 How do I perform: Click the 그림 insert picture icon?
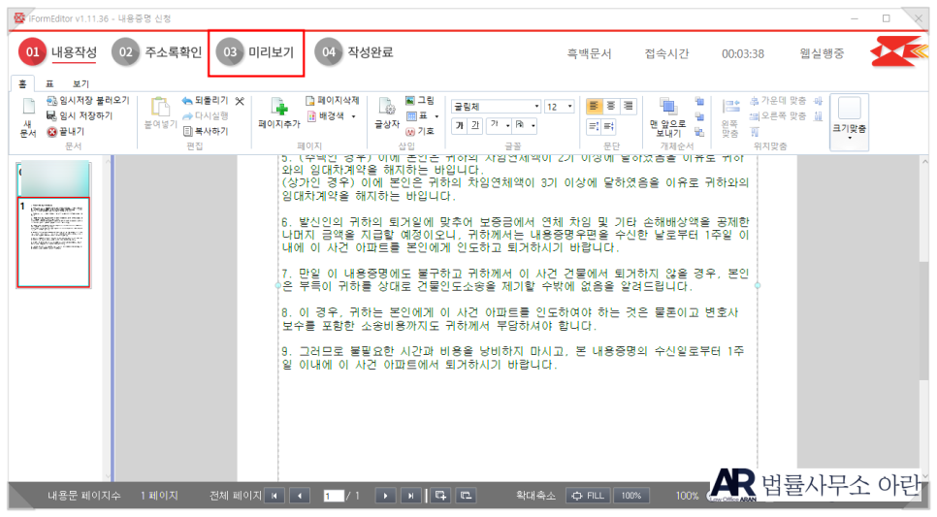click(x=420, y=100)
